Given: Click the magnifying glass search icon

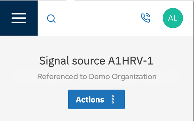Looking at the screenshot, I should (51, 18).
